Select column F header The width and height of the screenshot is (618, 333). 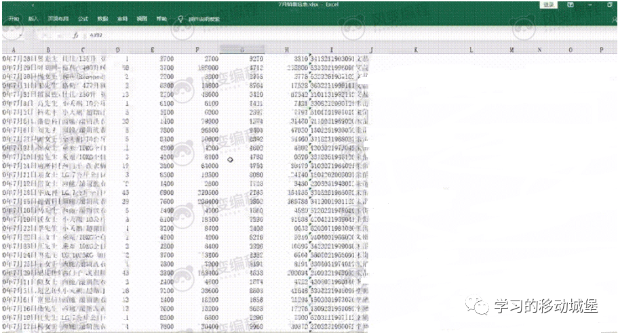(197, 50)
